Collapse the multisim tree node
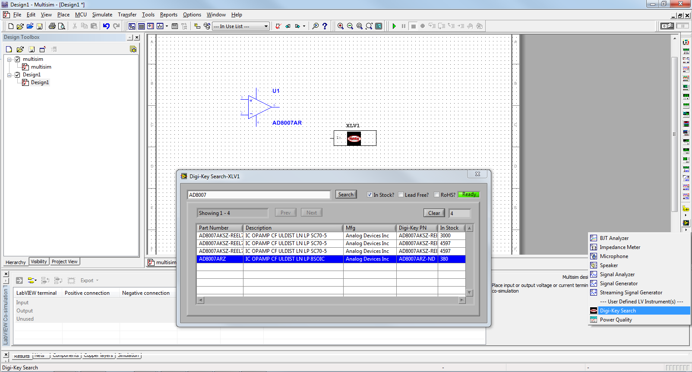The width and height of the screenshot is (692, 372). pos(9,60)
